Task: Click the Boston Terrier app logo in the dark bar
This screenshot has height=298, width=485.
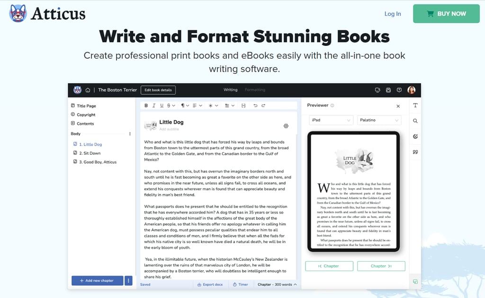Action: click(x=77, y=90)
